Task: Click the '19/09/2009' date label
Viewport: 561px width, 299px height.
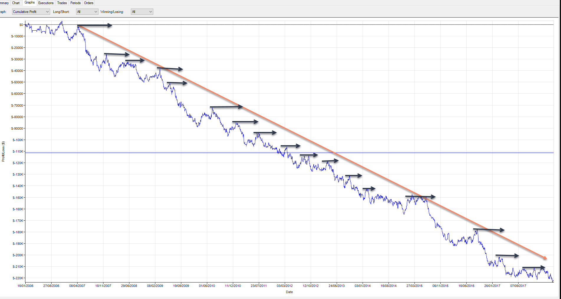Action: point(181,286)
